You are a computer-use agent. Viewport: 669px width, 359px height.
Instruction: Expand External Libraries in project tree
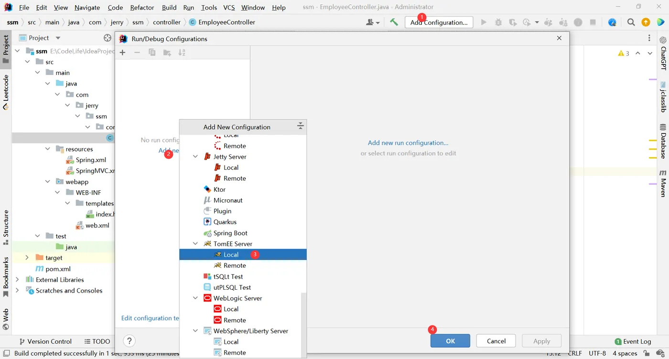coord(17,280)
